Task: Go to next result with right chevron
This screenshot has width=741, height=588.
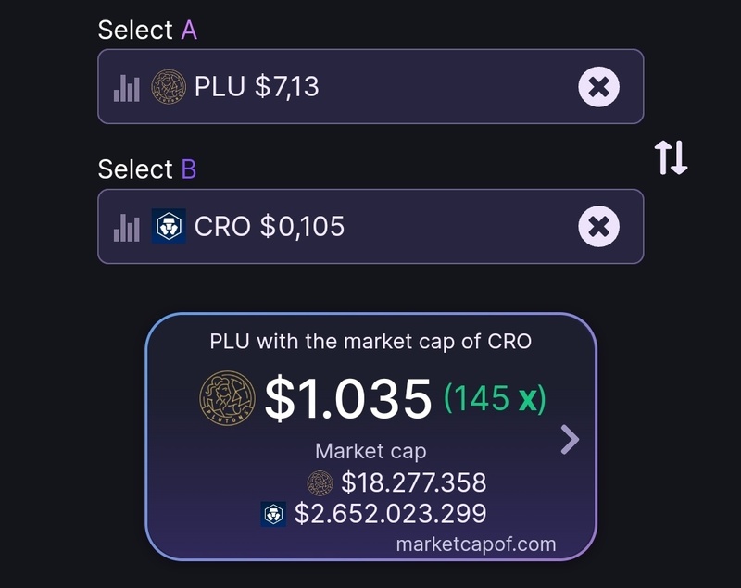Action: point(571,440)
